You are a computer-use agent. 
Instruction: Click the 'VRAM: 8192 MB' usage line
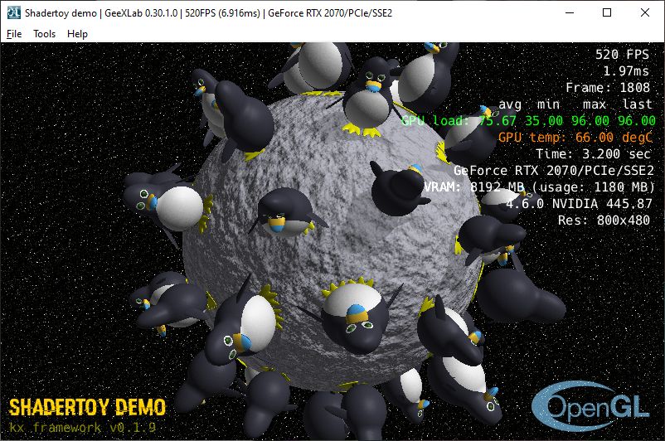(x=540, y=187)
